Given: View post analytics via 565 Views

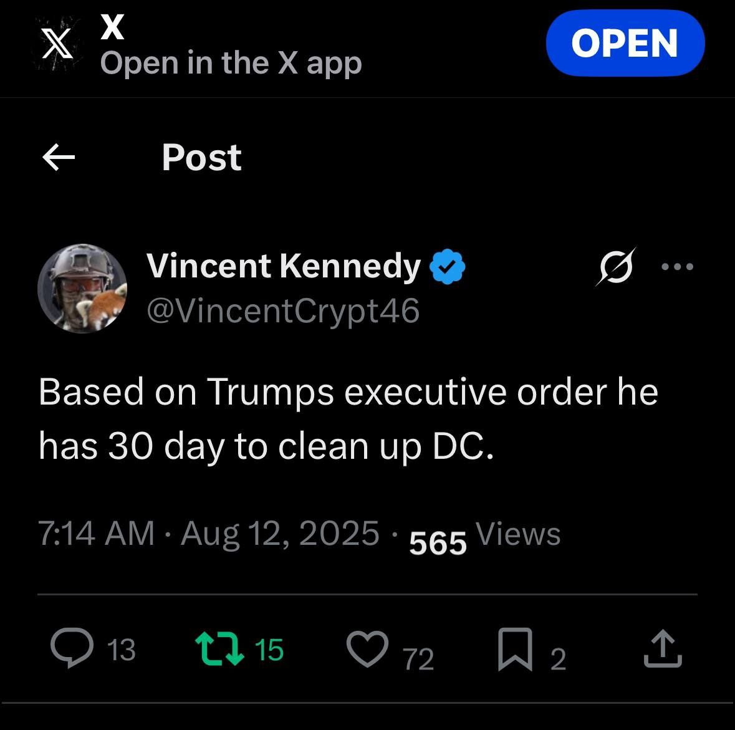Looking at the screenshot, I should (x=485, y=536).
